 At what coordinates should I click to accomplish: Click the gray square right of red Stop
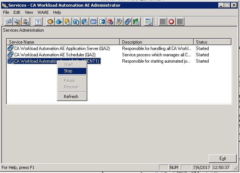pos(180,22)
